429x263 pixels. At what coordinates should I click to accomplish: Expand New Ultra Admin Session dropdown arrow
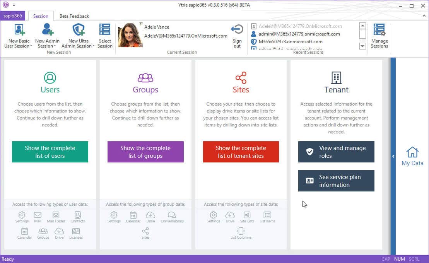93,46
